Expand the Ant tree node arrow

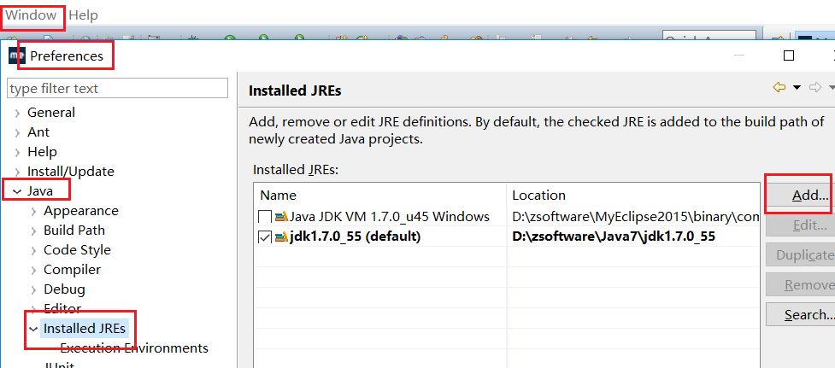(18, 133)
